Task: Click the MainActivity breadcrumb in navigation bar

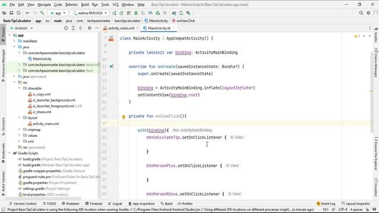Action: tap(156, 21)
